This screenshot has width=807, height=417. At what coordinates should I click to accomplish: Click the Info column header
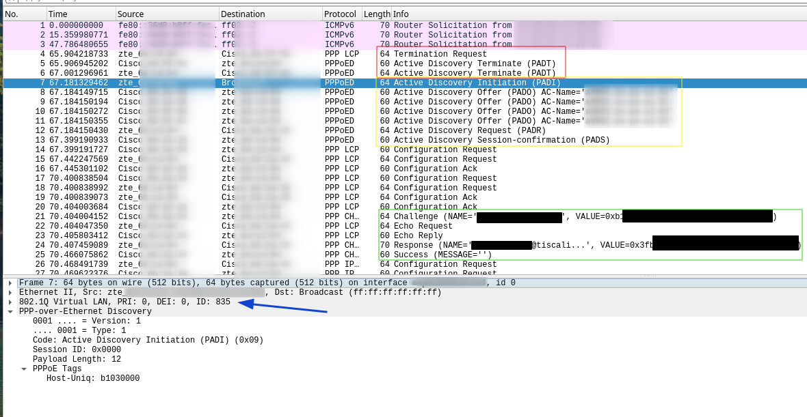click(x=402, y=14)
